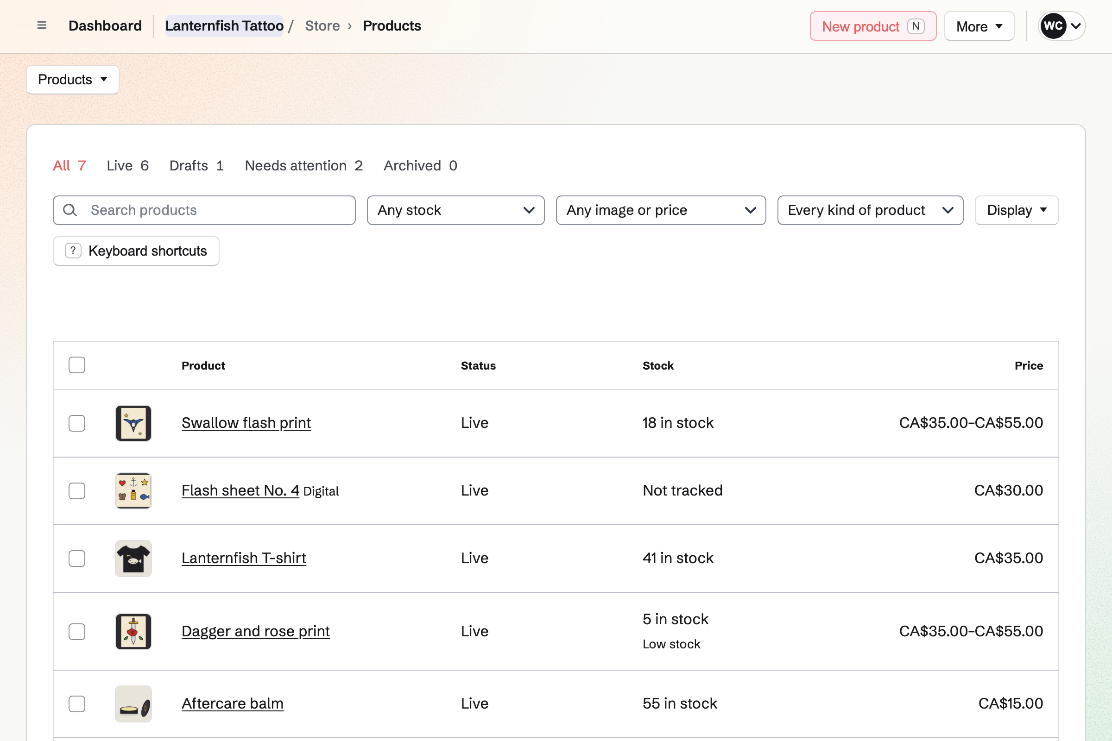Screen dimensions: 1112x741
Task: Go to Store breadcrumb
Action: click(322, 25)
